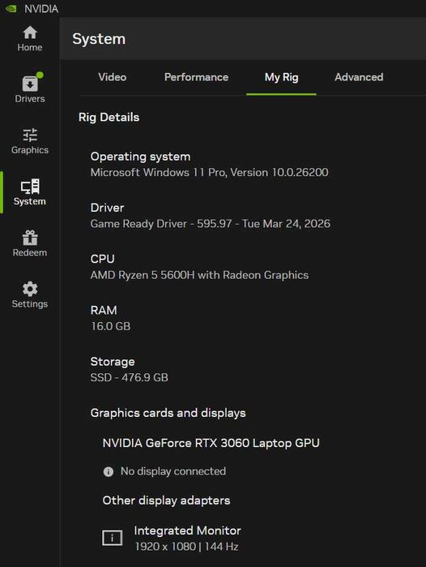Switch to the Advanced tab
The height and width of the screenshot is (567, 426).
pos(359,77)
